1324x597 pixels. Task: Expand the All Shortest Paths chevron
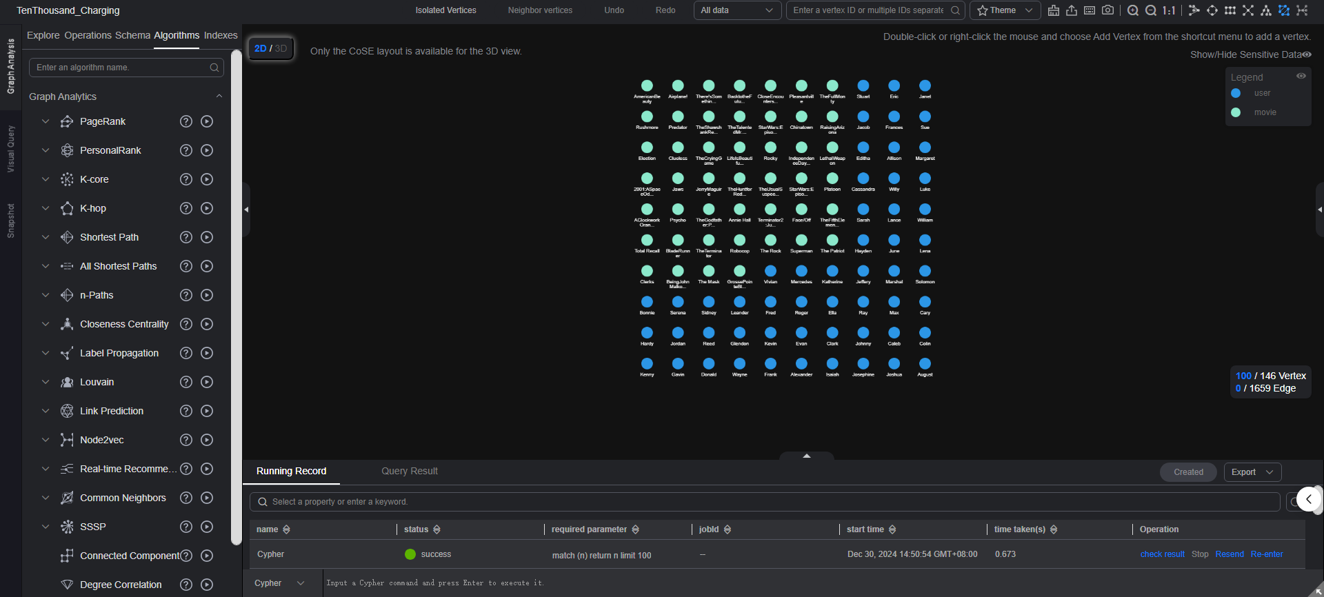tap(46, 266)
